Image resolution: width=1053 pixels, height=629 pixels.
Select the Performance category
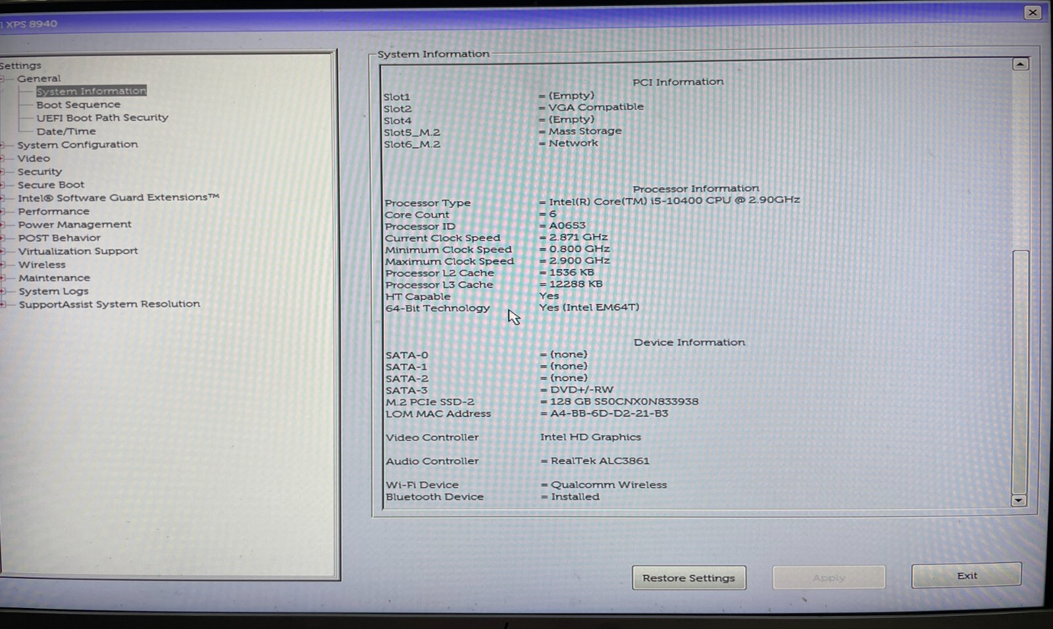pos(53,211)
